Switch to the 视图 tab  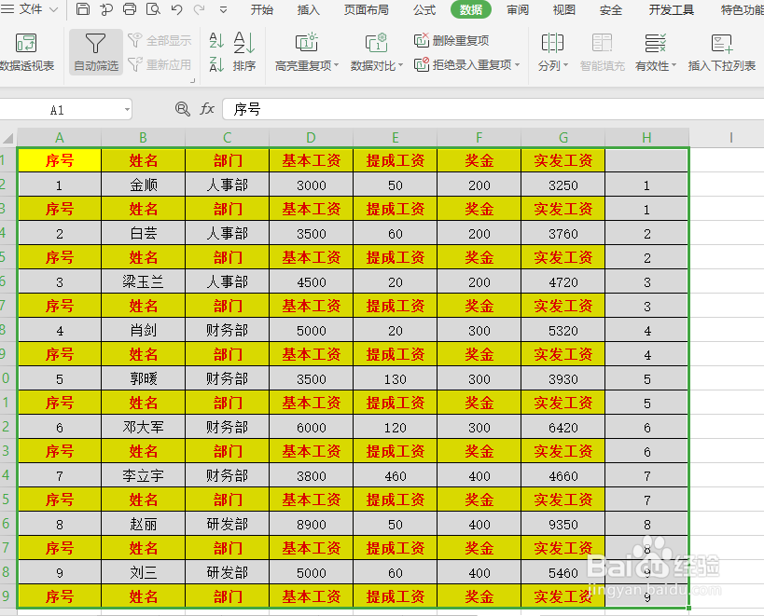[564, 9]
